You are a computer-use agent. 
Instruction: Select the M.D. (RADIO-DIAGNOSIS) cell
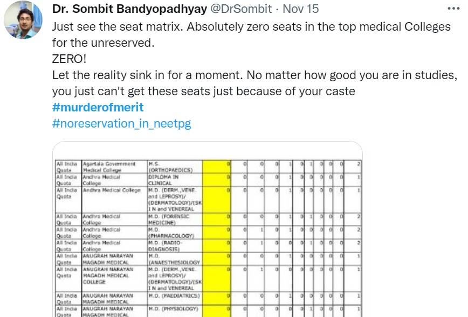174,246
